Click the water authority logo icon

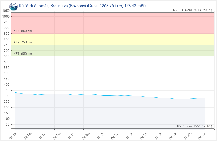[x=13, y=5]
